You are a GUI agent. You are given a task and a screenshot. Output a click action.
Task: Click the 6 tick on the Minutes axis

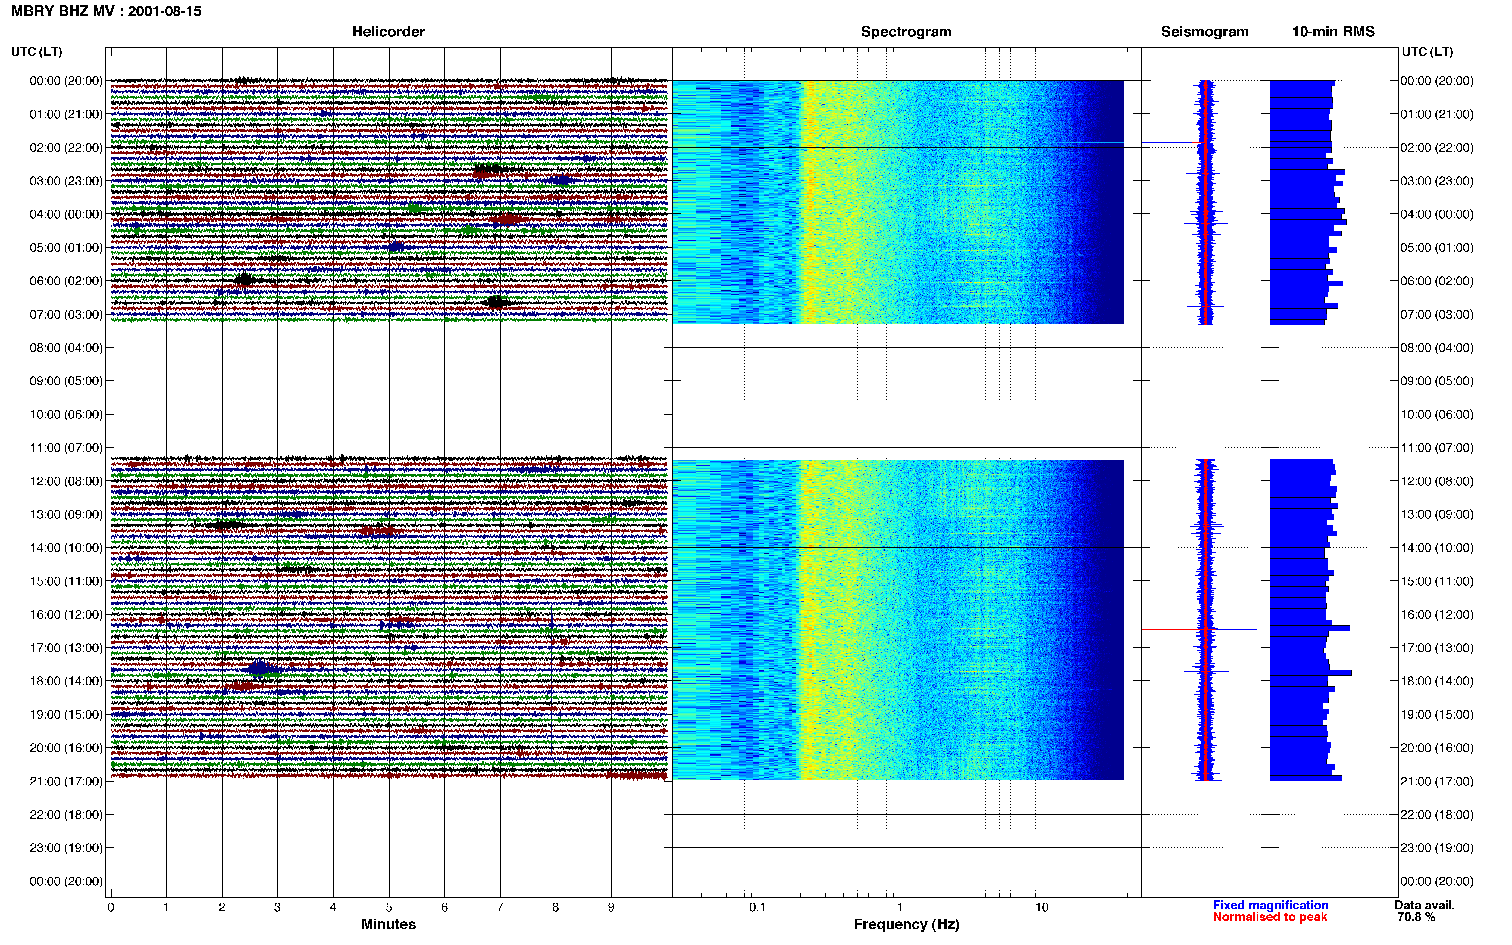click(445, 907)
